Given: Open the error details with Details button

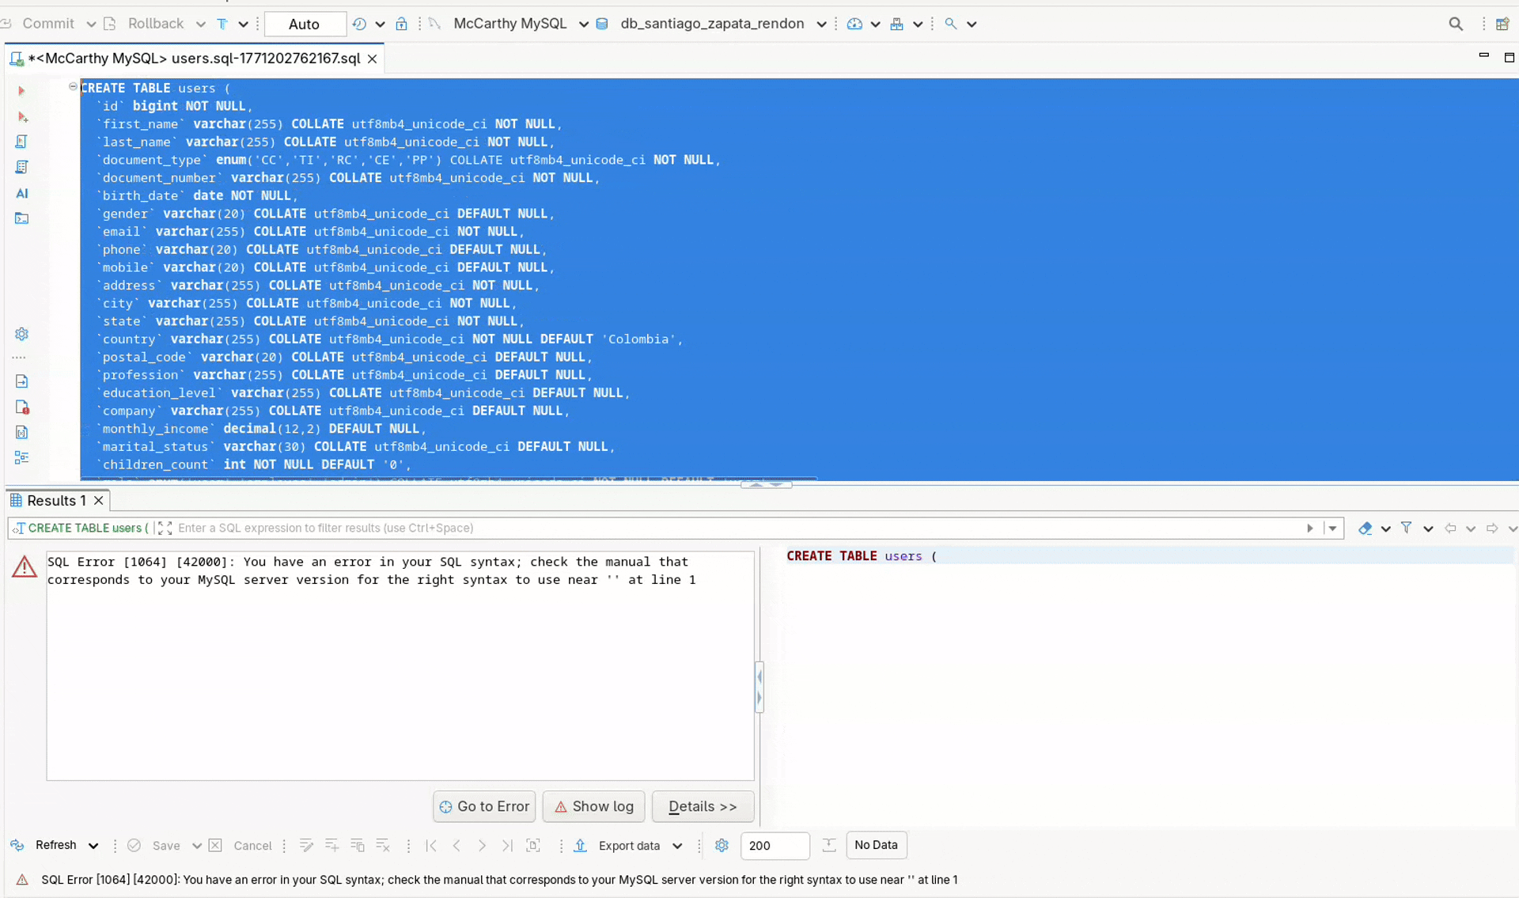Looking at the screenshot, I should [702, 806].
